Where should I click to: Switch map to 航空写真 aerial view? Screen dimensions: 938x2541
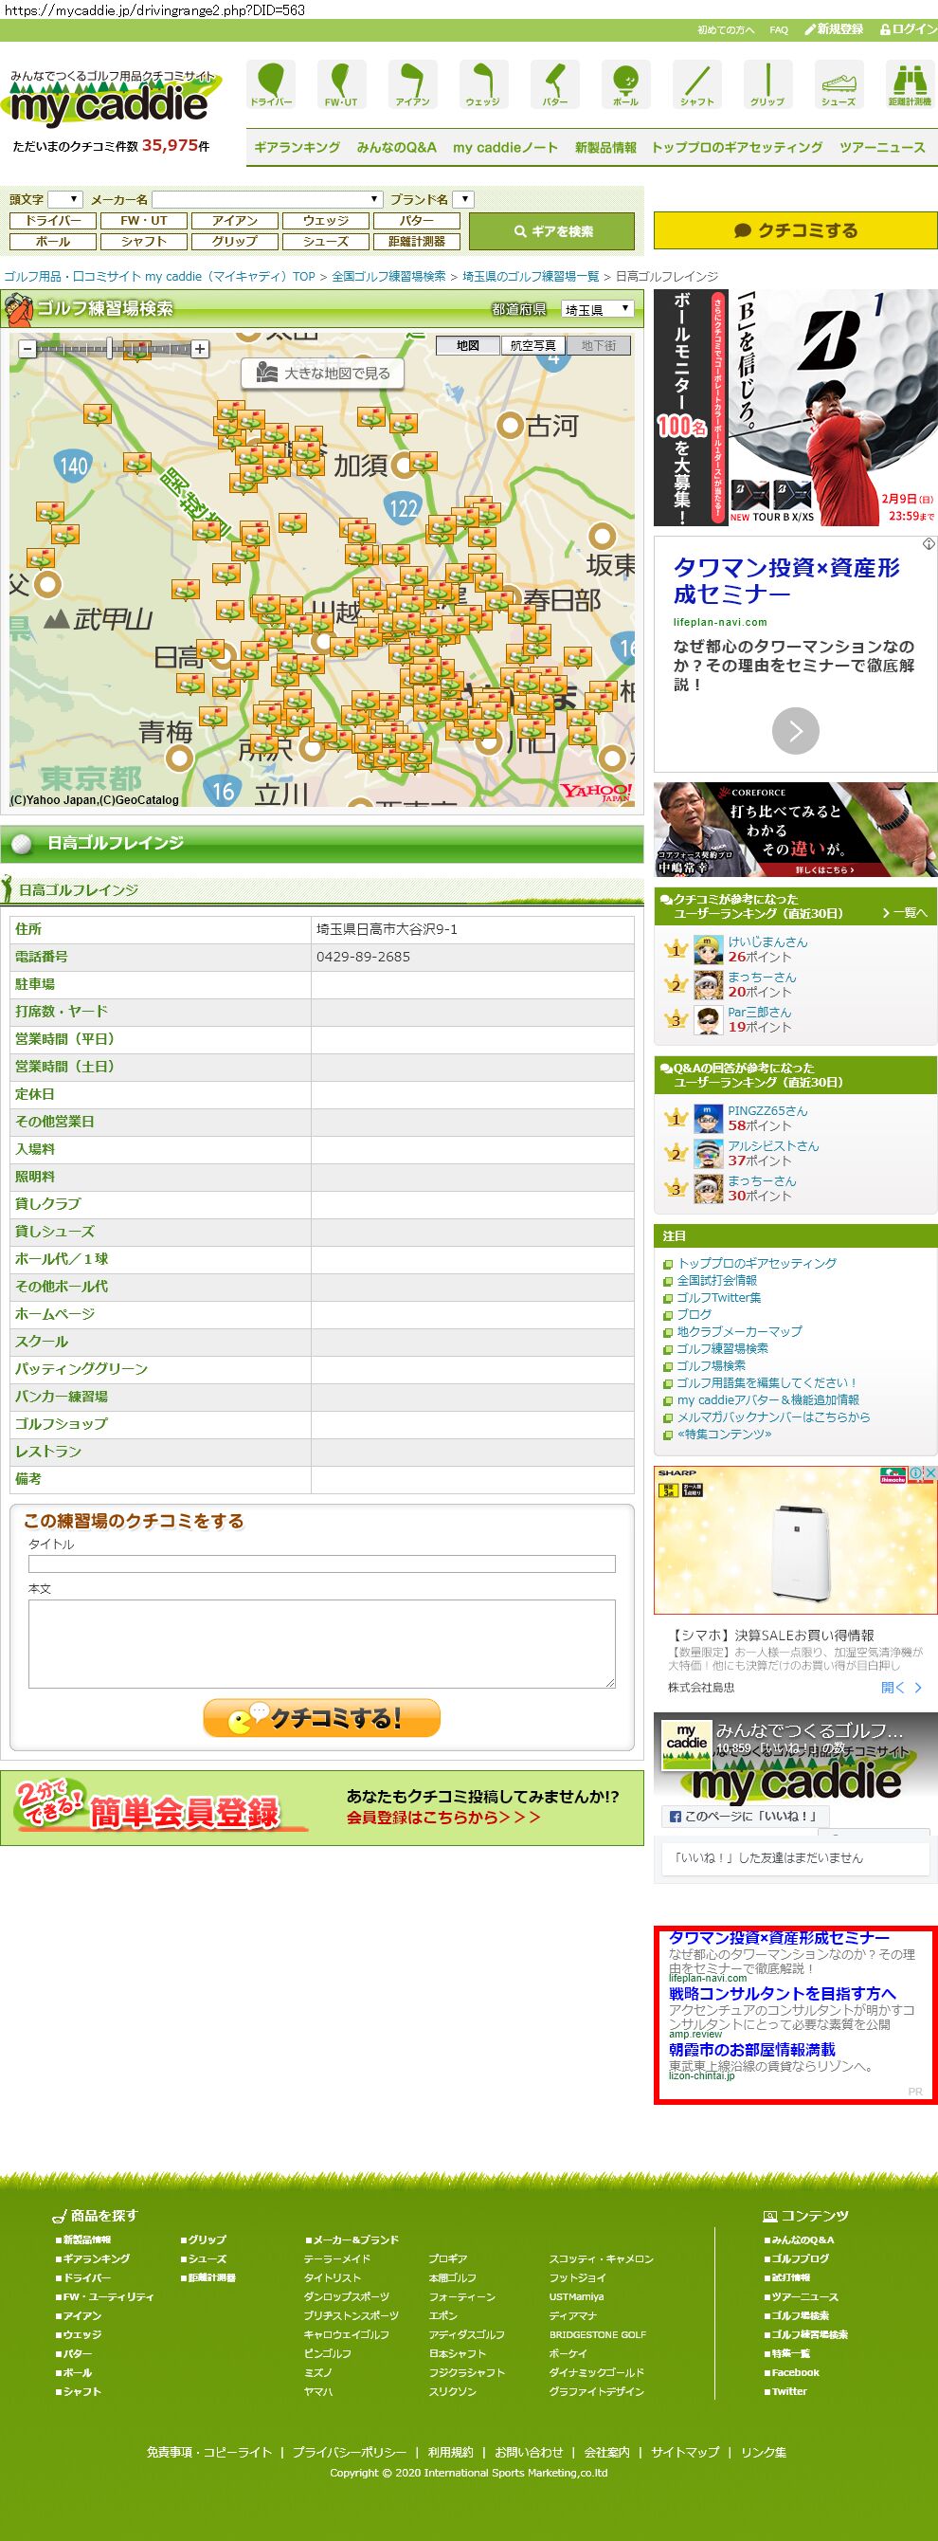point(533,345)
